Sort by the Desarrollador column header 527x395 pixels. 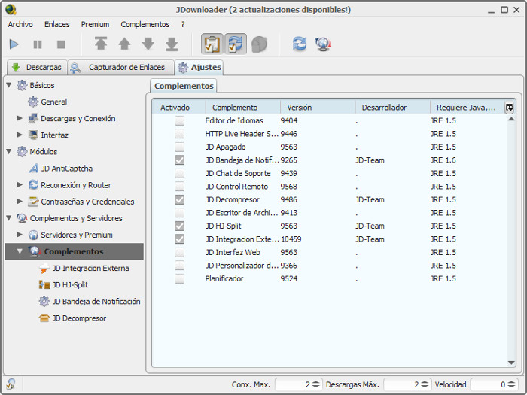(392, 107)
